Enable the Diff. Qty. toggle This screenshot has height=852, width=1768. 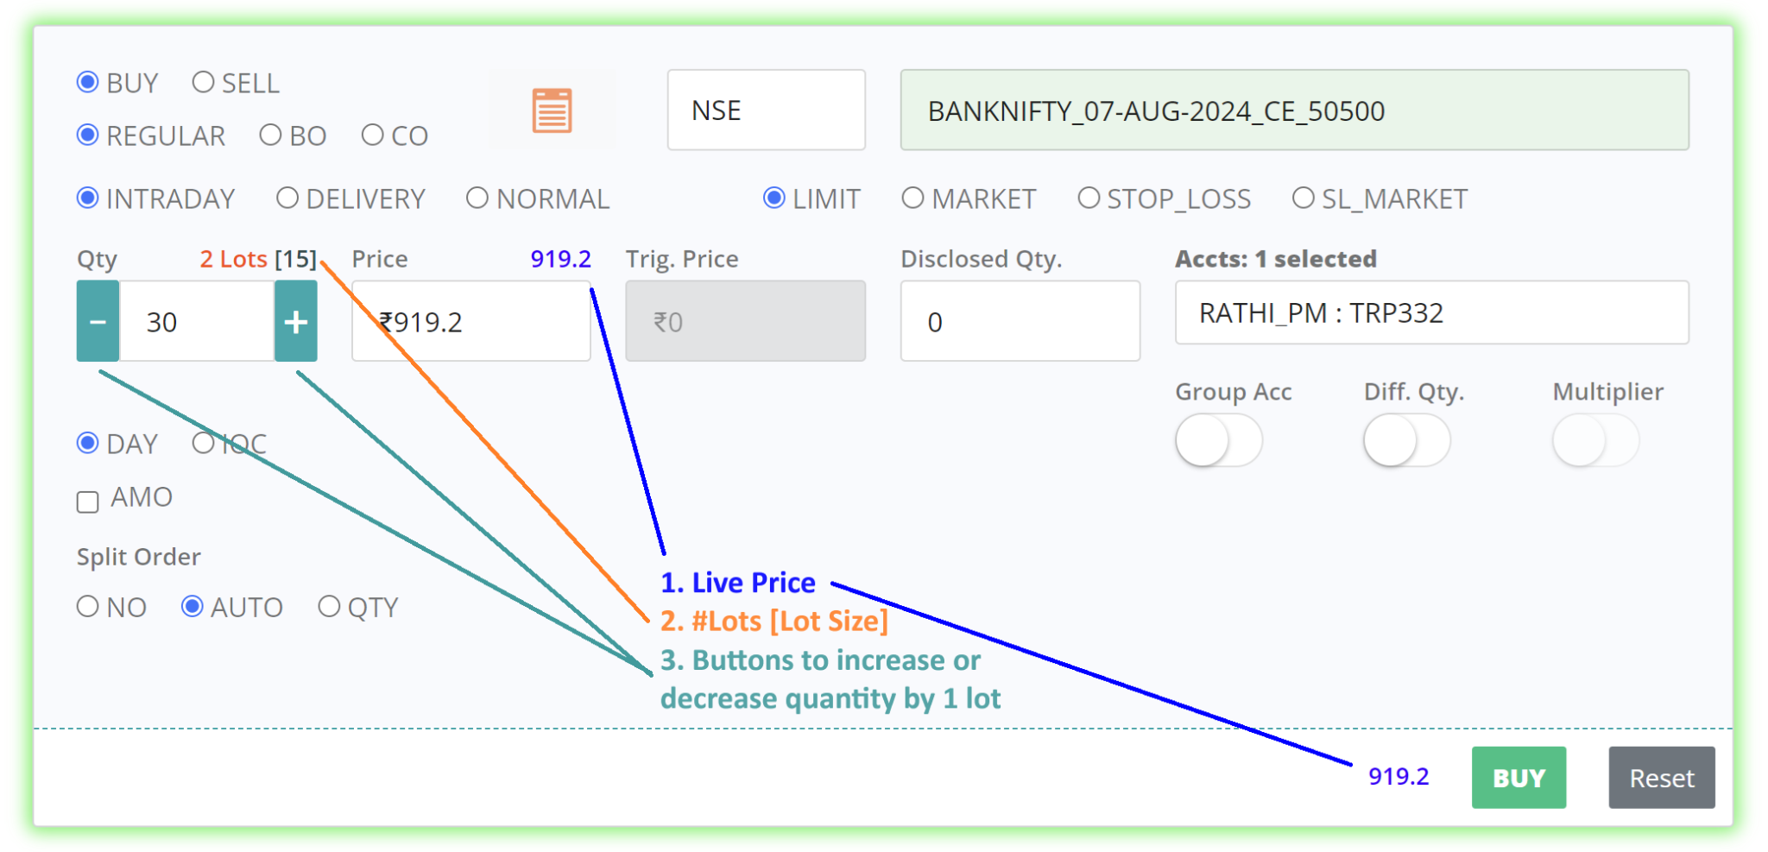tap(1407, 439)
